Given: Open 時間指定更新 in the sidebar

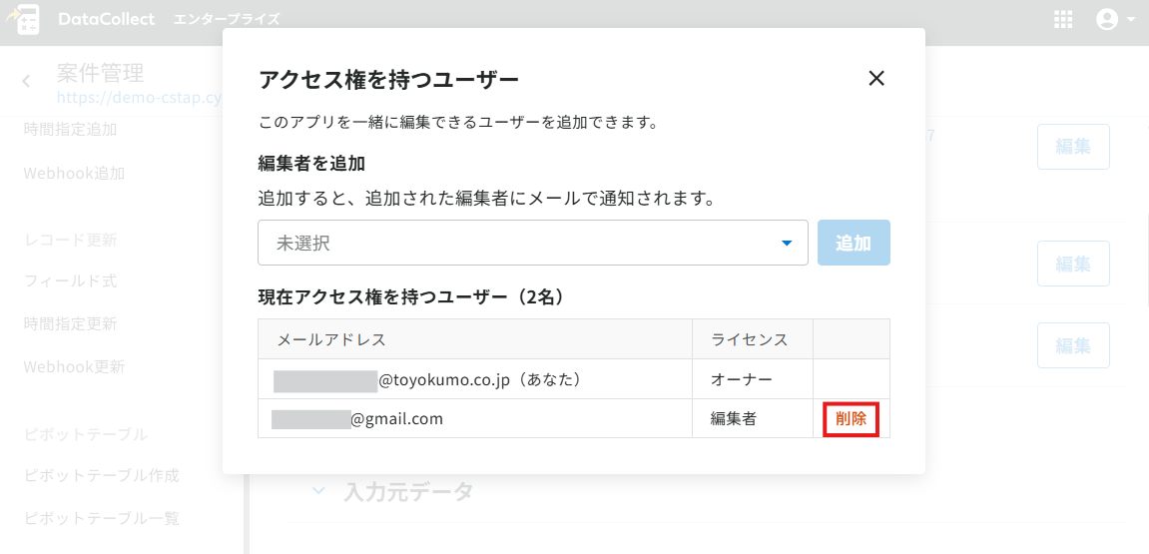Looking at the screenshot, I should 70,323.
